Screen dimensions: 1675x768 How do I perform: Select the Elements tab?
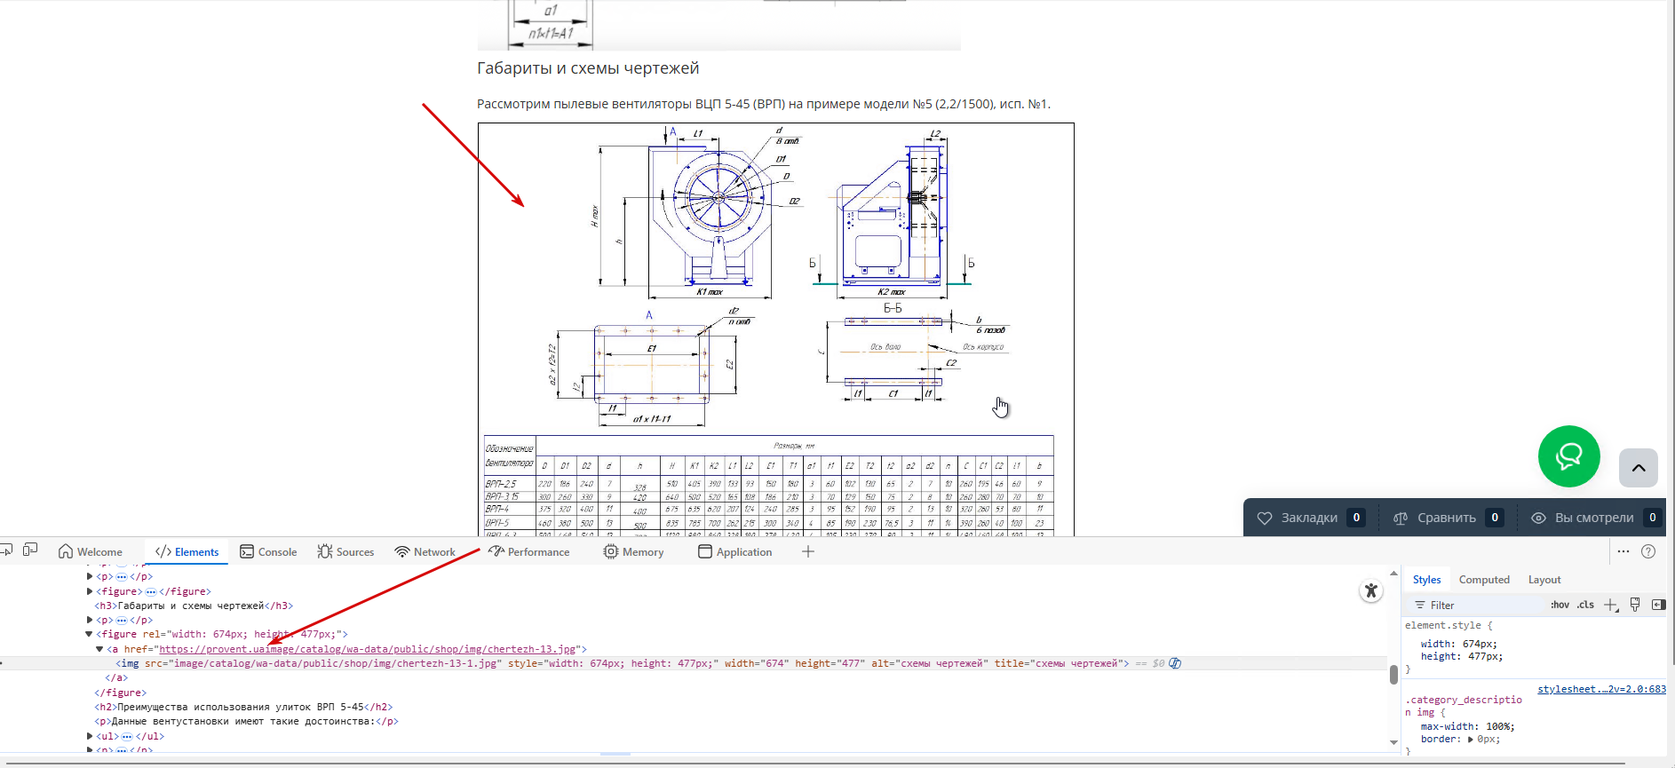(x=187, y=551)
